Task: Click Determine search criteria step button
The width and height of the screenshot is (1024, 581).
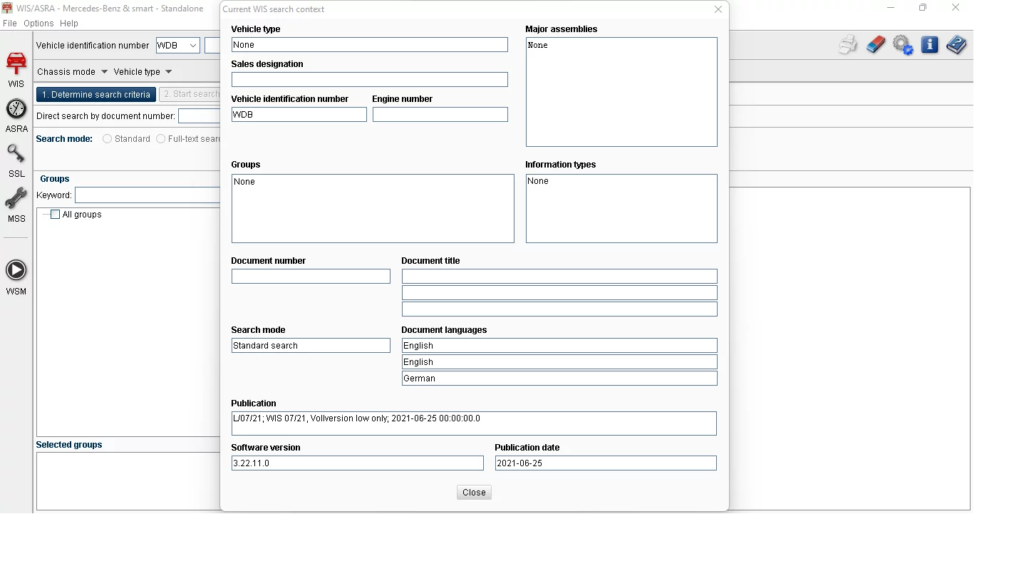Action: [96, 94]
